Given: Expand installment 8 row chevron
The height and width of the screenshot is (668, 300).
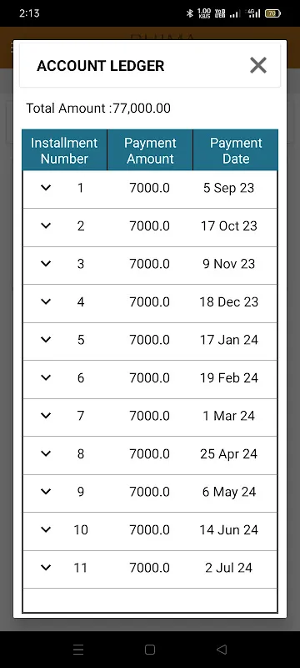Looking at the screenshot, I should pos(46,453).
